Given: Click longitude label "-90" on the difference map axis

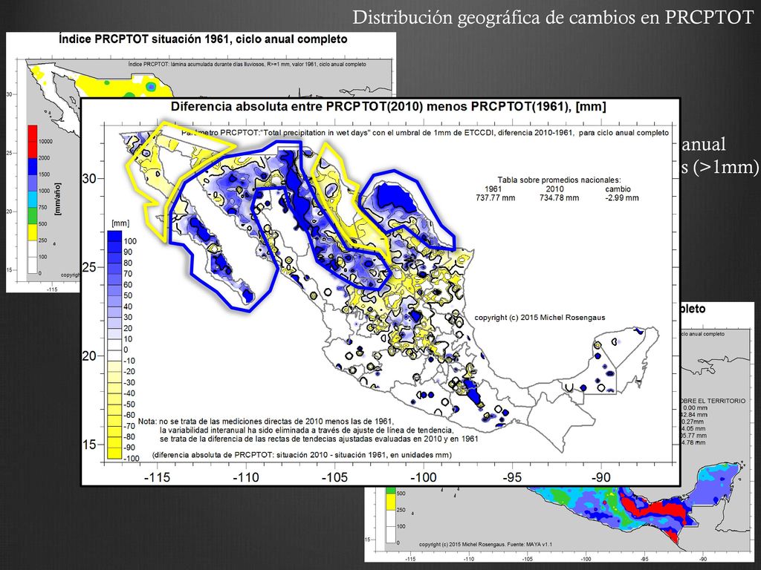Looking at the screenshot, I should [600, 478].
